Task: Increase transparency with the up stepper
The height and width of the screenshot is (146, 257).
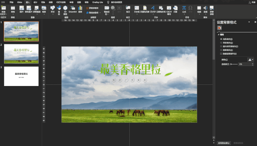Action: 253,63
